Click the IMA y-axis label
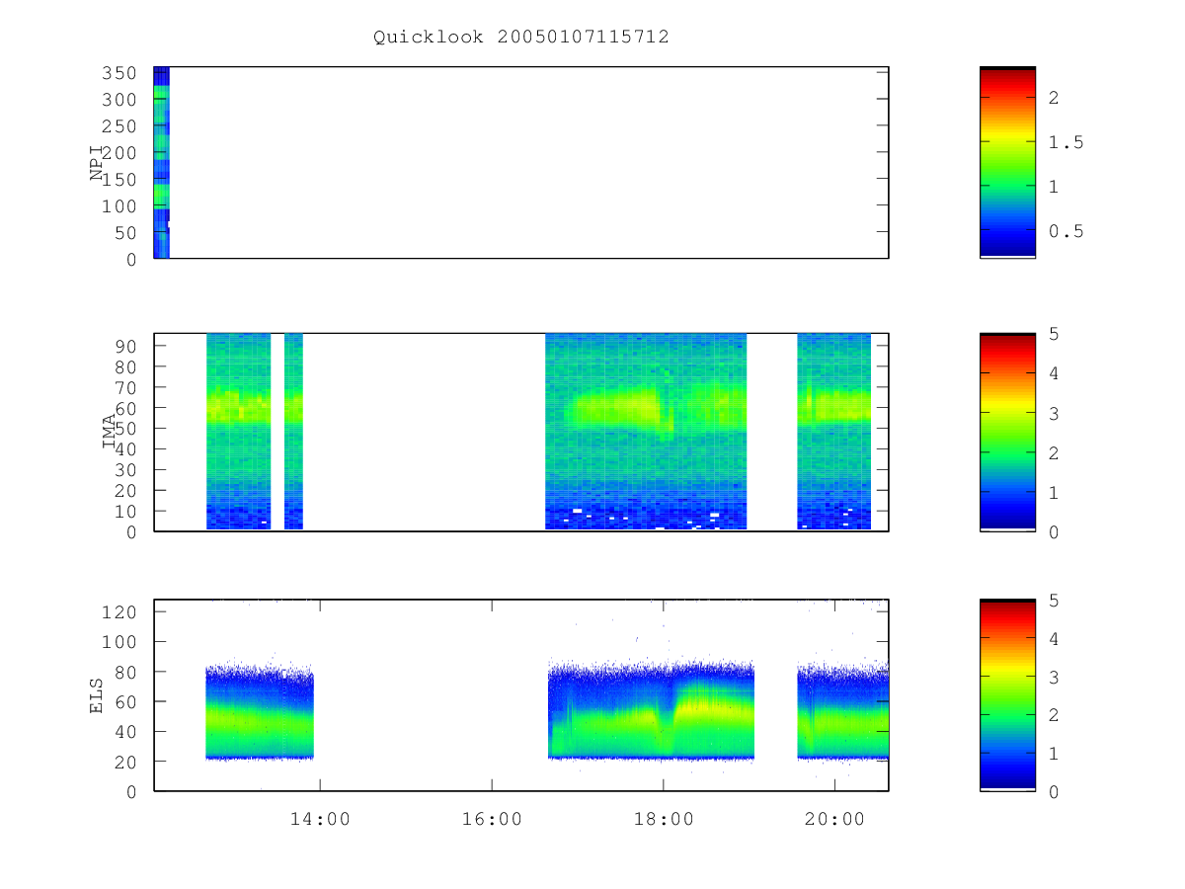 109,433
